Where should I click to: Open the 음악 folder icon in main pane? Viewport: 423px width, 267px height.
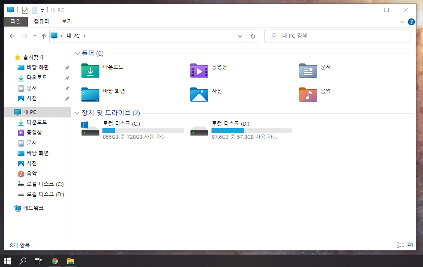tap(308, 94)
